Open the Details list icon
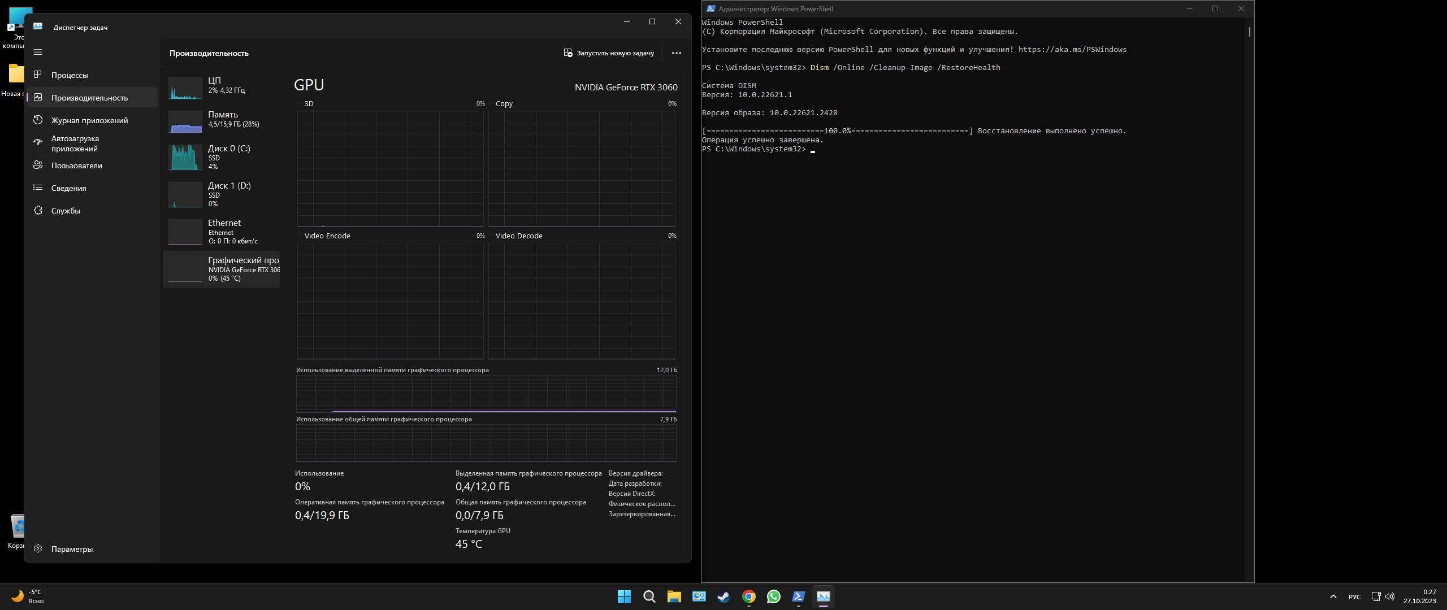Image resolution: width=1447 pixels, height=610 pixels. pyautogui.click(x=38, y=188)
